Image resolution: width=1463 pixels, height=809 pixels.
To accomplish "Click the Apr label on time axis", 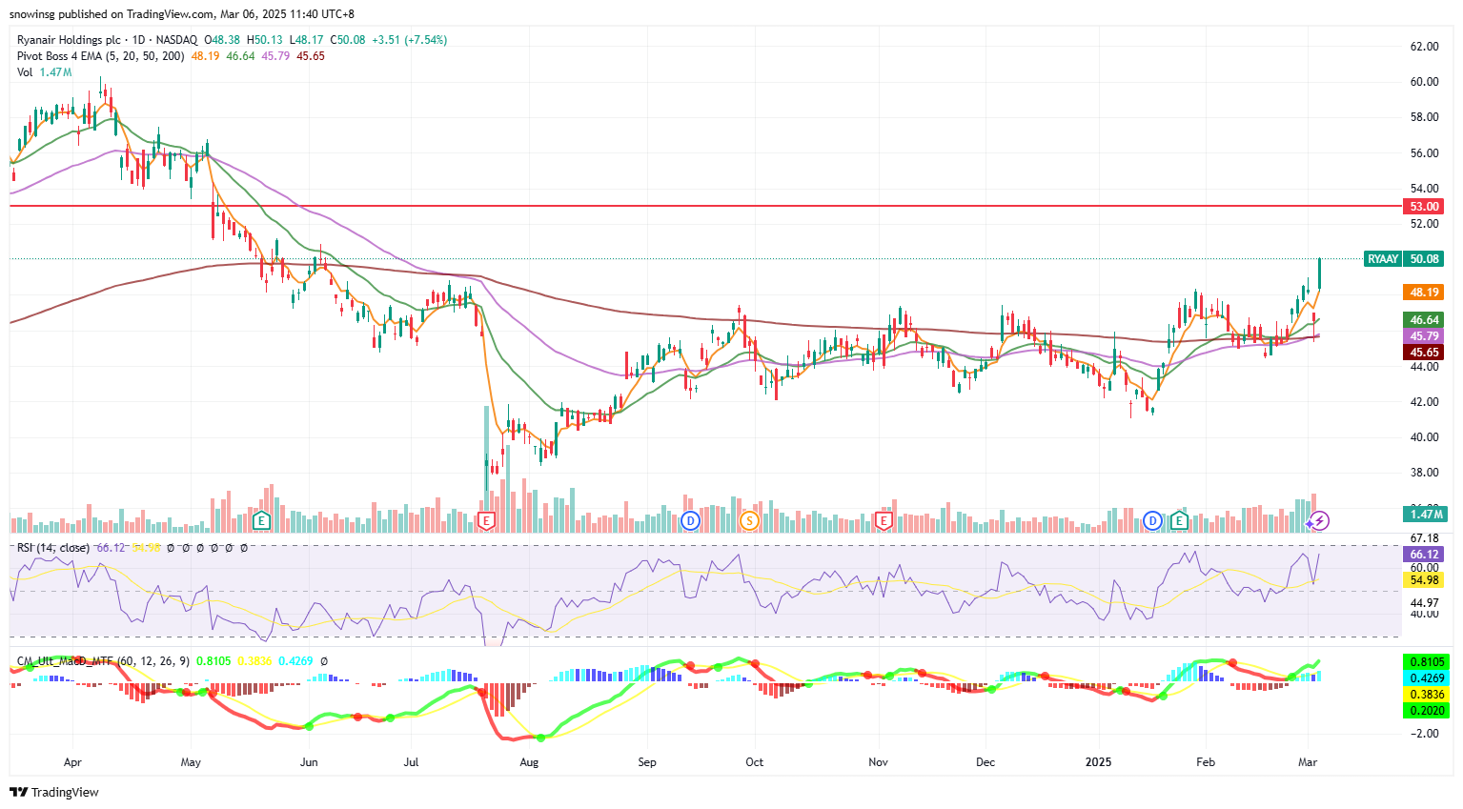I will pos(72,762).
